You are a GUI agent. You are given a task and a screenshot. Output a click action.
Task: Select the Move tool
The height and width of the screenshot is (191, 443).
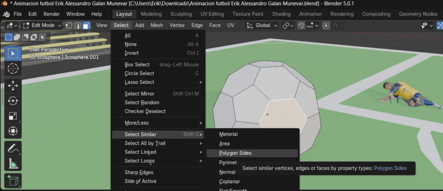(x=13, y=86)
